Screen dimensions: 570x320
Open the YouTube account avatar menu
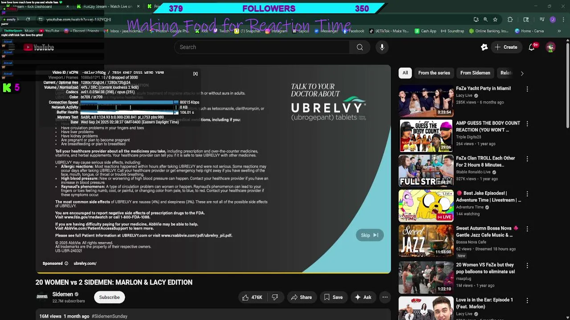[x=550, y=47]
